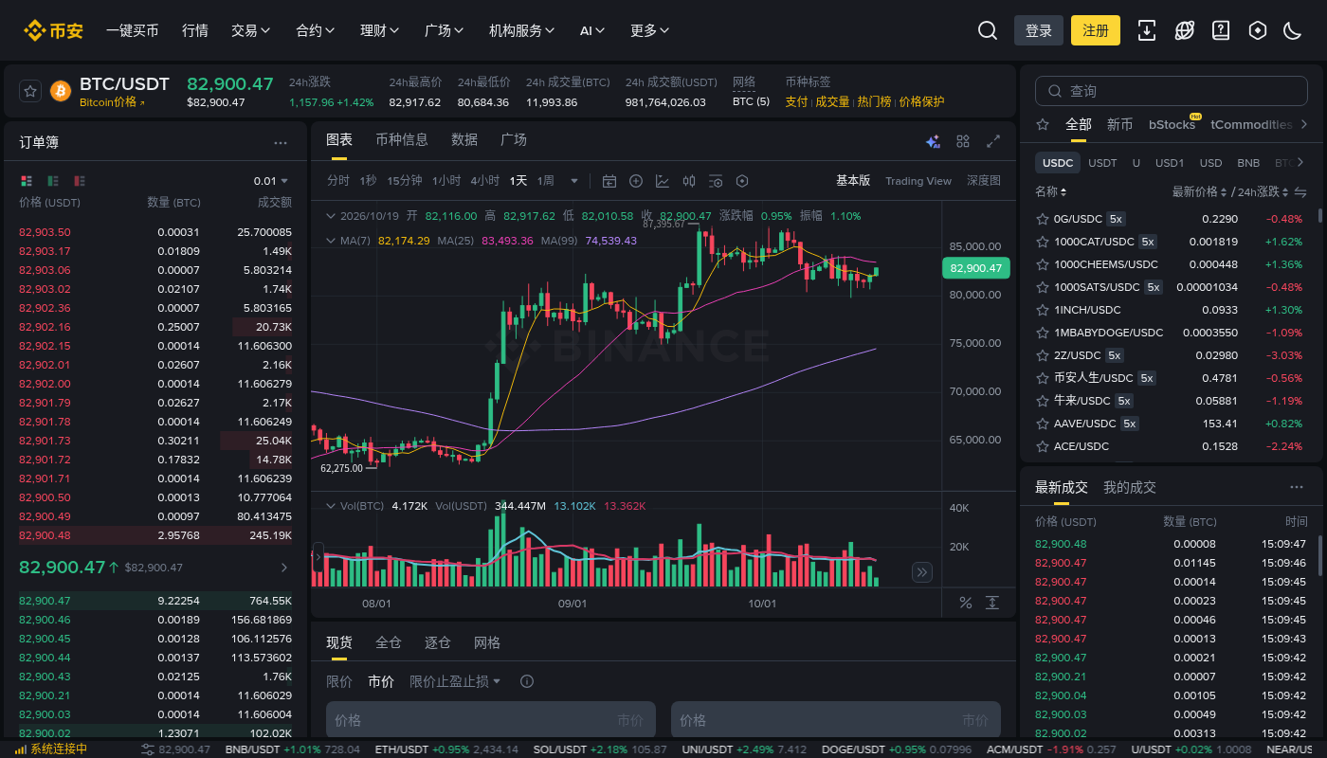Viewport: 1327px width, 758px height.
Task: Open the go-to-date calendar icon on the chart
Action: pyautogui.click(x=609, y=181)
